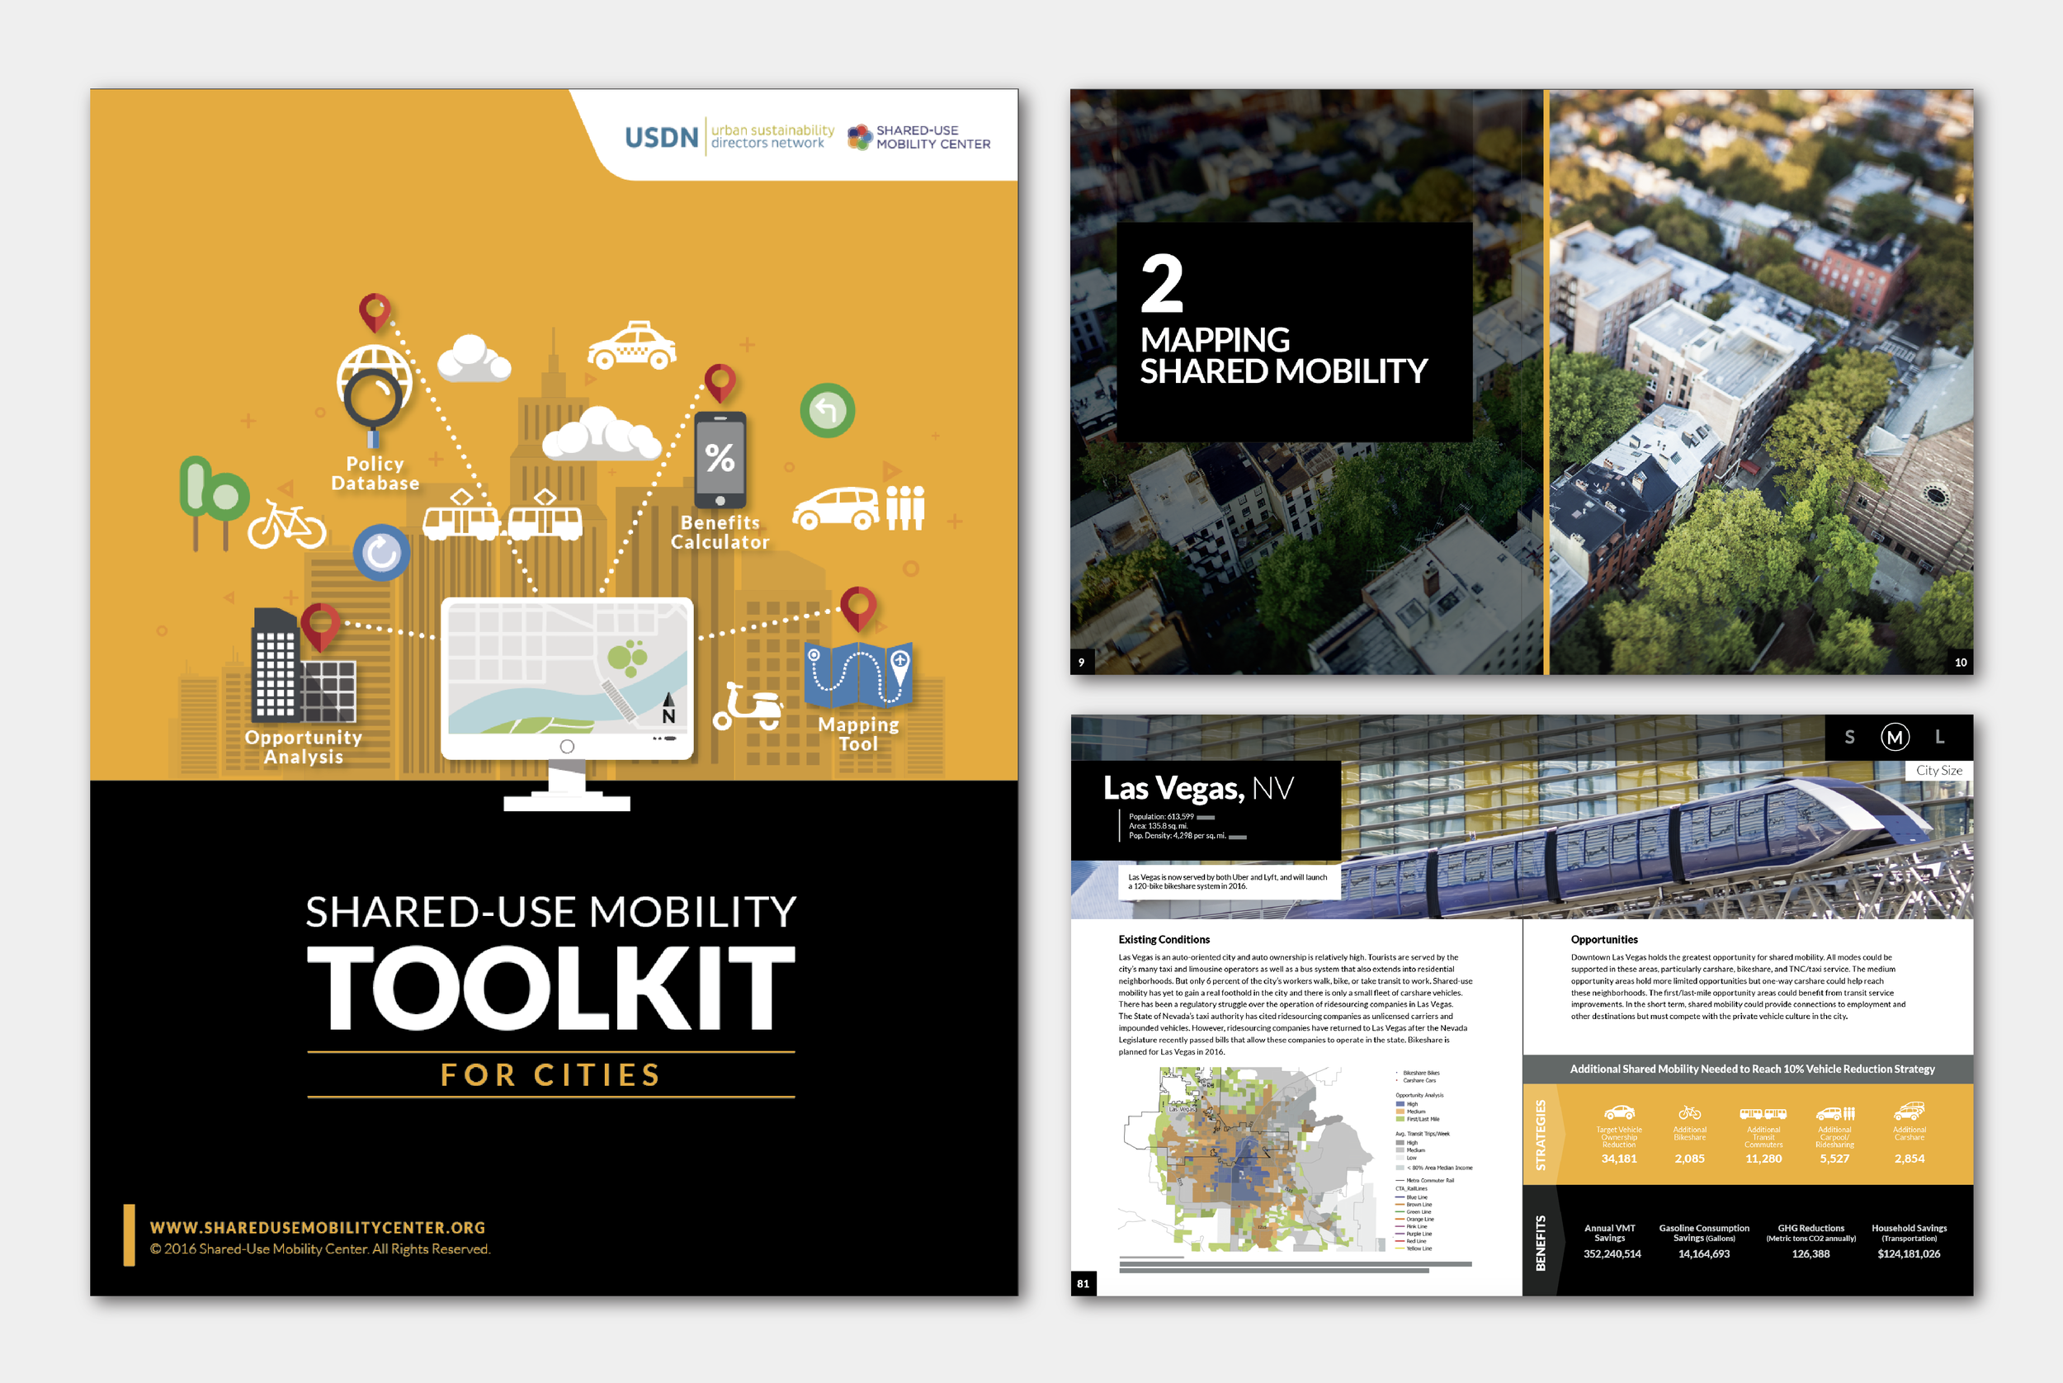Click the green trees icon on the cover
The image size is (2063, 1383).
point(214,503)
